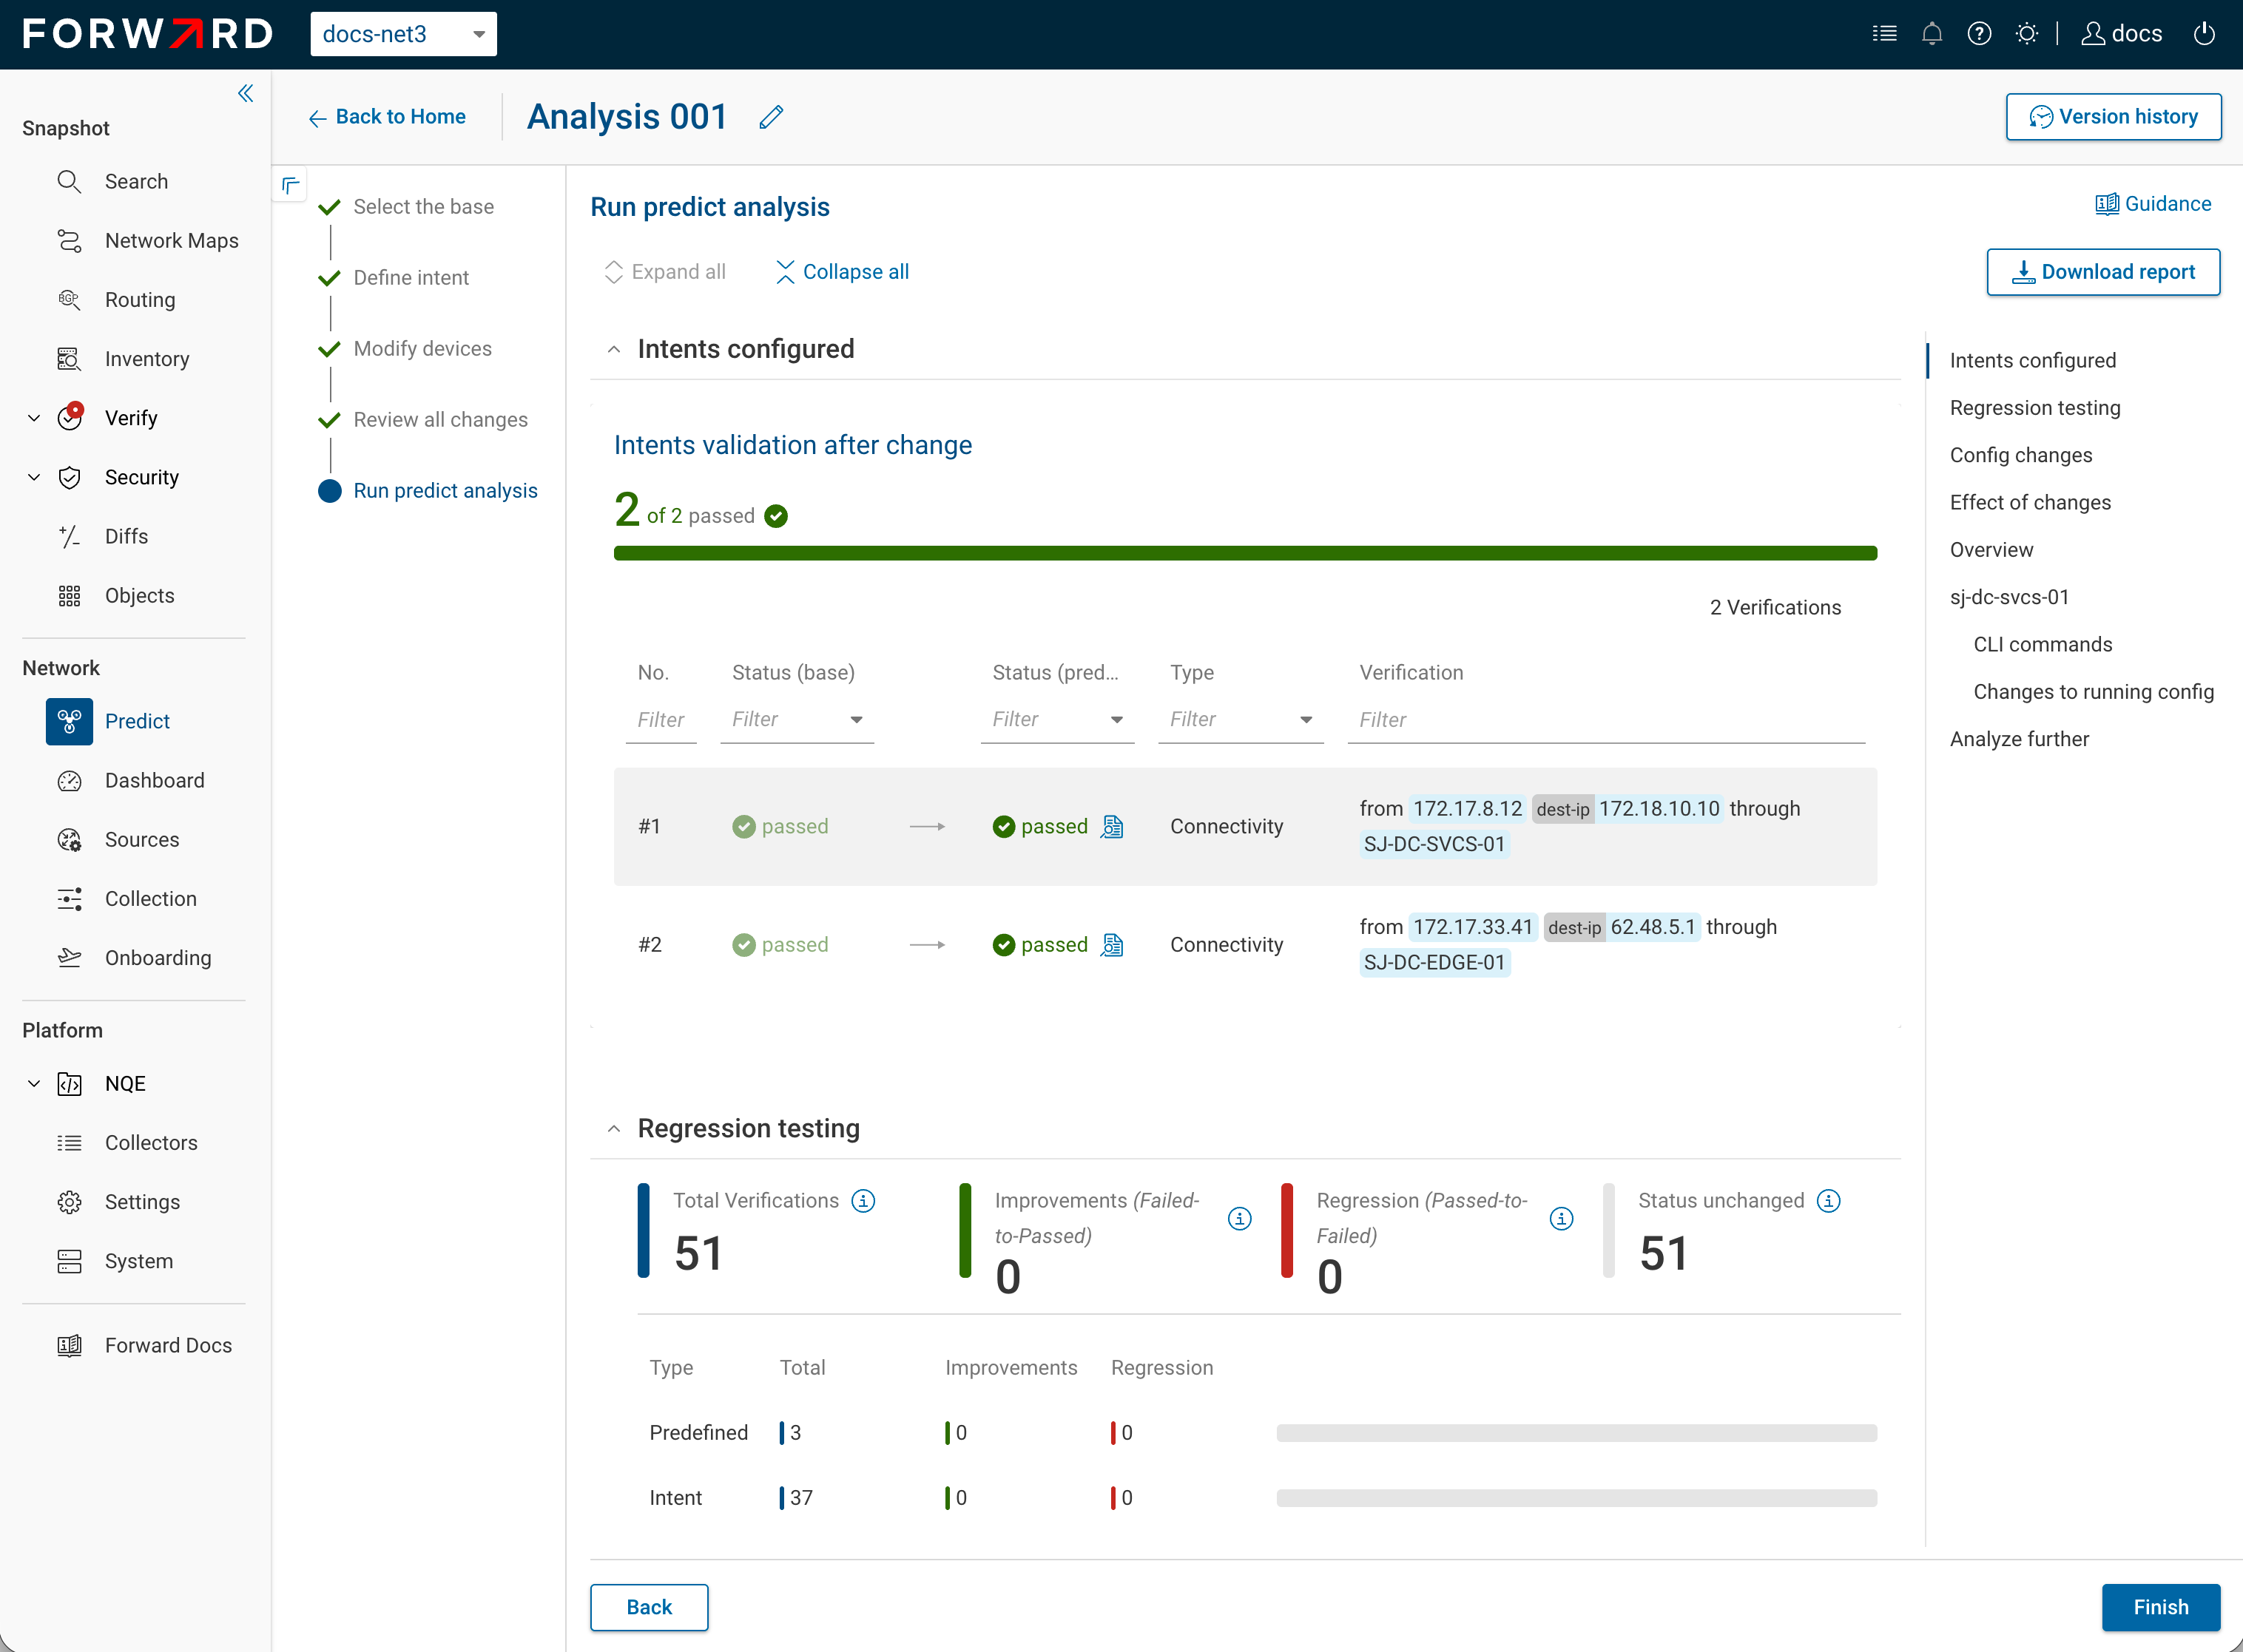Expand the Verify sidebar group

point(34,418)
